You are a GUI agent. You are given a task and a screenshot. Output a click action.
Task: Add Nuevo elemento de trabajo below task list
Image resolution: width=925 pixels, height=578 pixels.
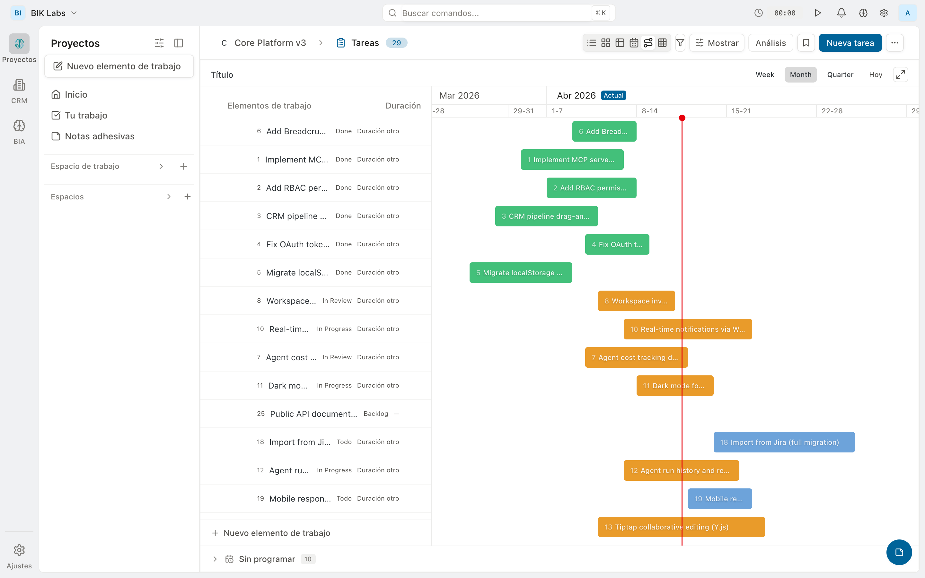(x=271, y=533)
